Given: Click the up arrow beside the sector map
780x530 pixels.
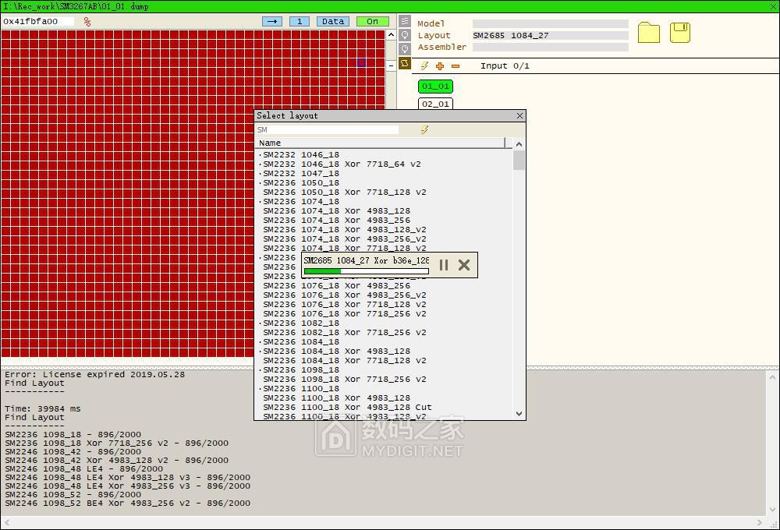Looking at the screenshot, I should click(391, 35).
